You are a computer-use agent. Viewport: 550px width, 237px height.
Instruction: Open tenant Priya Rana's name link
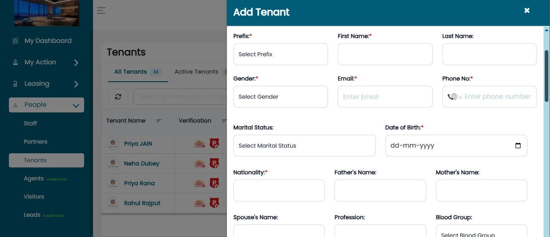[x=140, y=183]
